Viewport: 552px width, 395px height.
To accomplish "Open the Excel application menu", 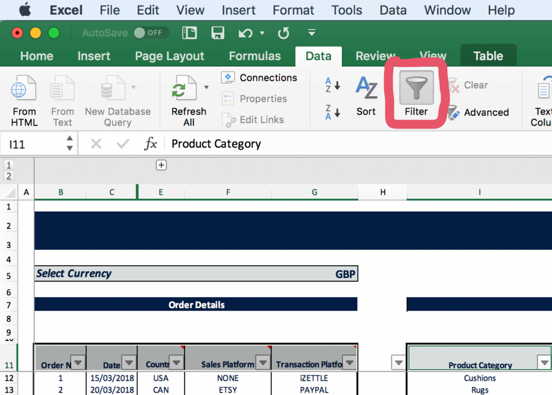I will point(66,10).
